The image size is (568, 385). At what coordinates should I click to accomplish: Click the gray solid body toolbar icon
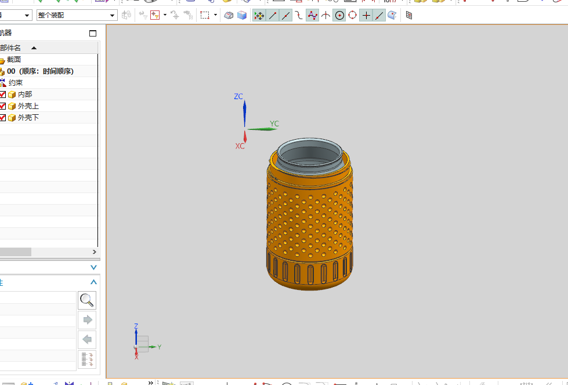pyautogui.click(x=229, y=15)
